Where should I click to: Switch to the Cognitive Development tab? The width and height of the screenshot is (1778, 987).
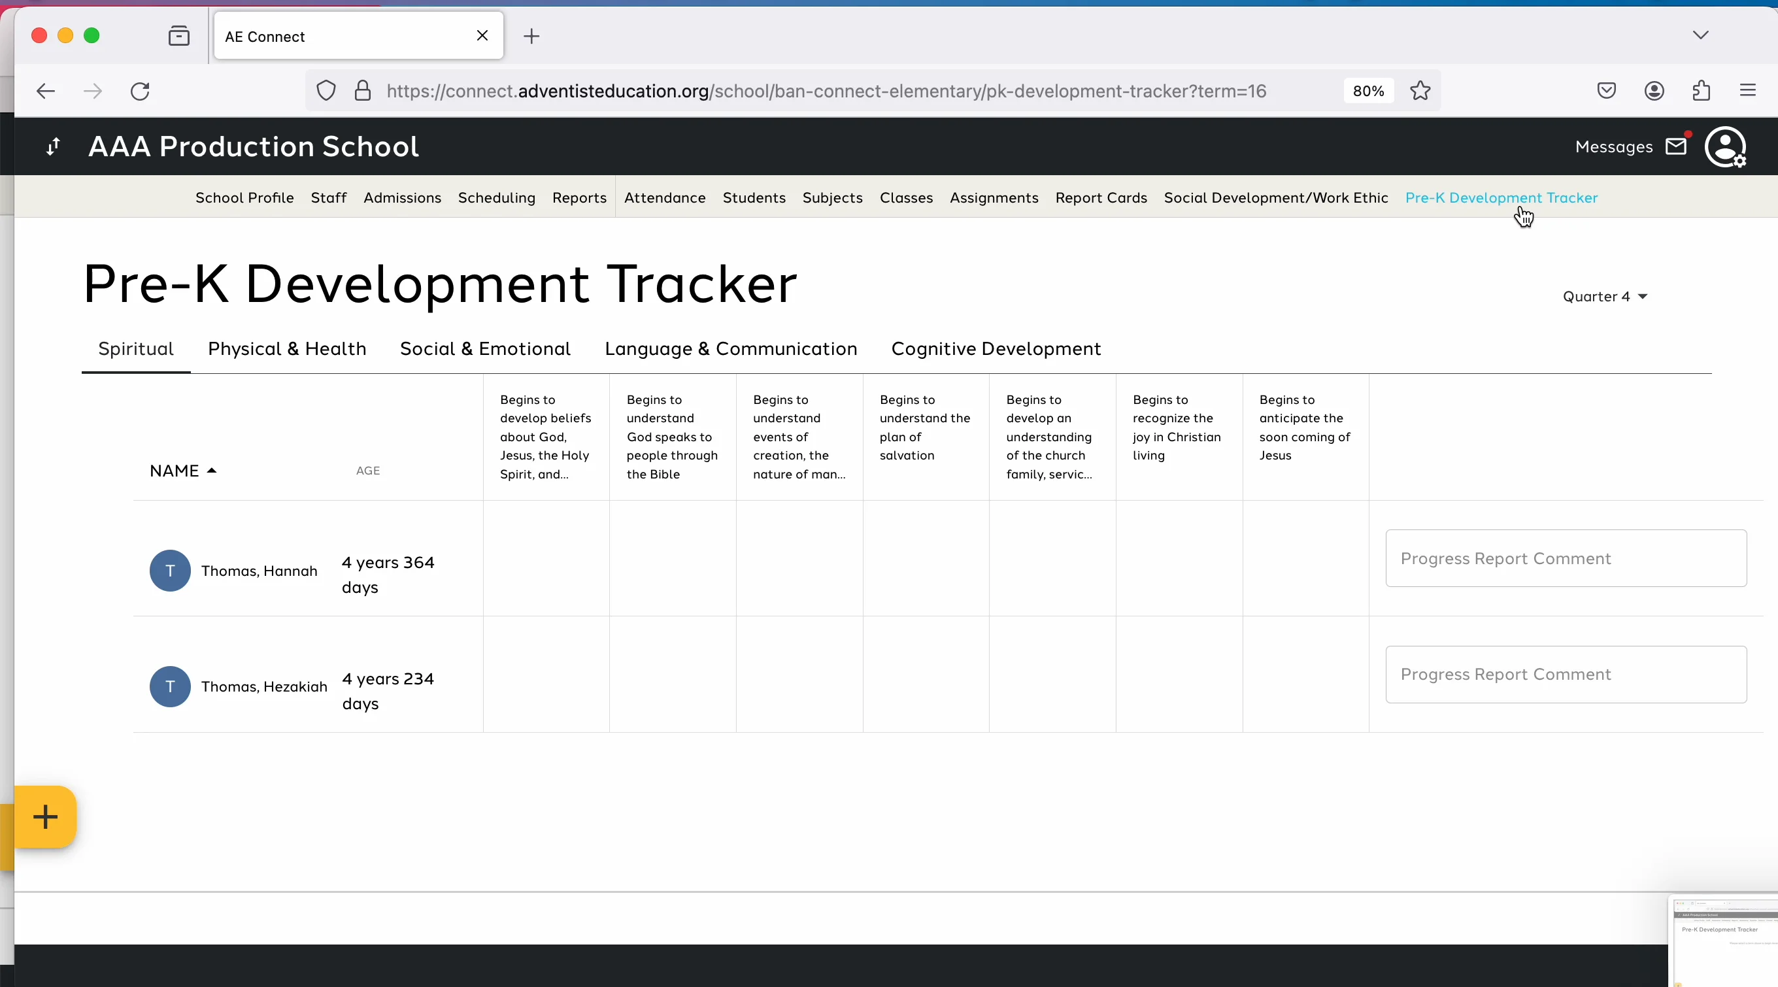coord(995,348)
